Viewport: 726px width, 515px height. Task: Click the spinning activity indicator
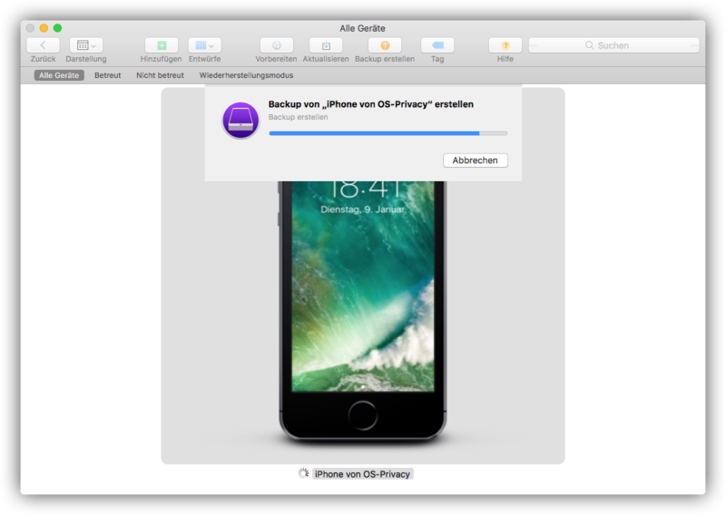tap(303, 474)
